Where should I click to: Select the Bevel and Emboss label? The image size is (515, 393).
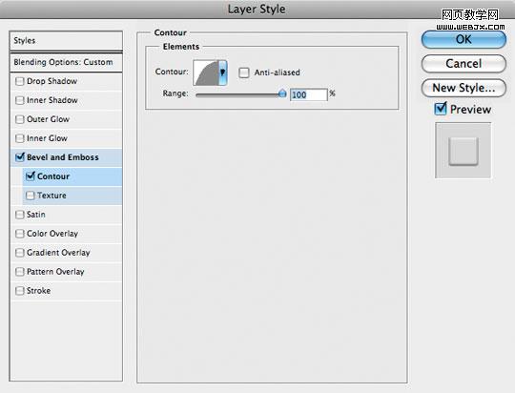tap(63, 157)
